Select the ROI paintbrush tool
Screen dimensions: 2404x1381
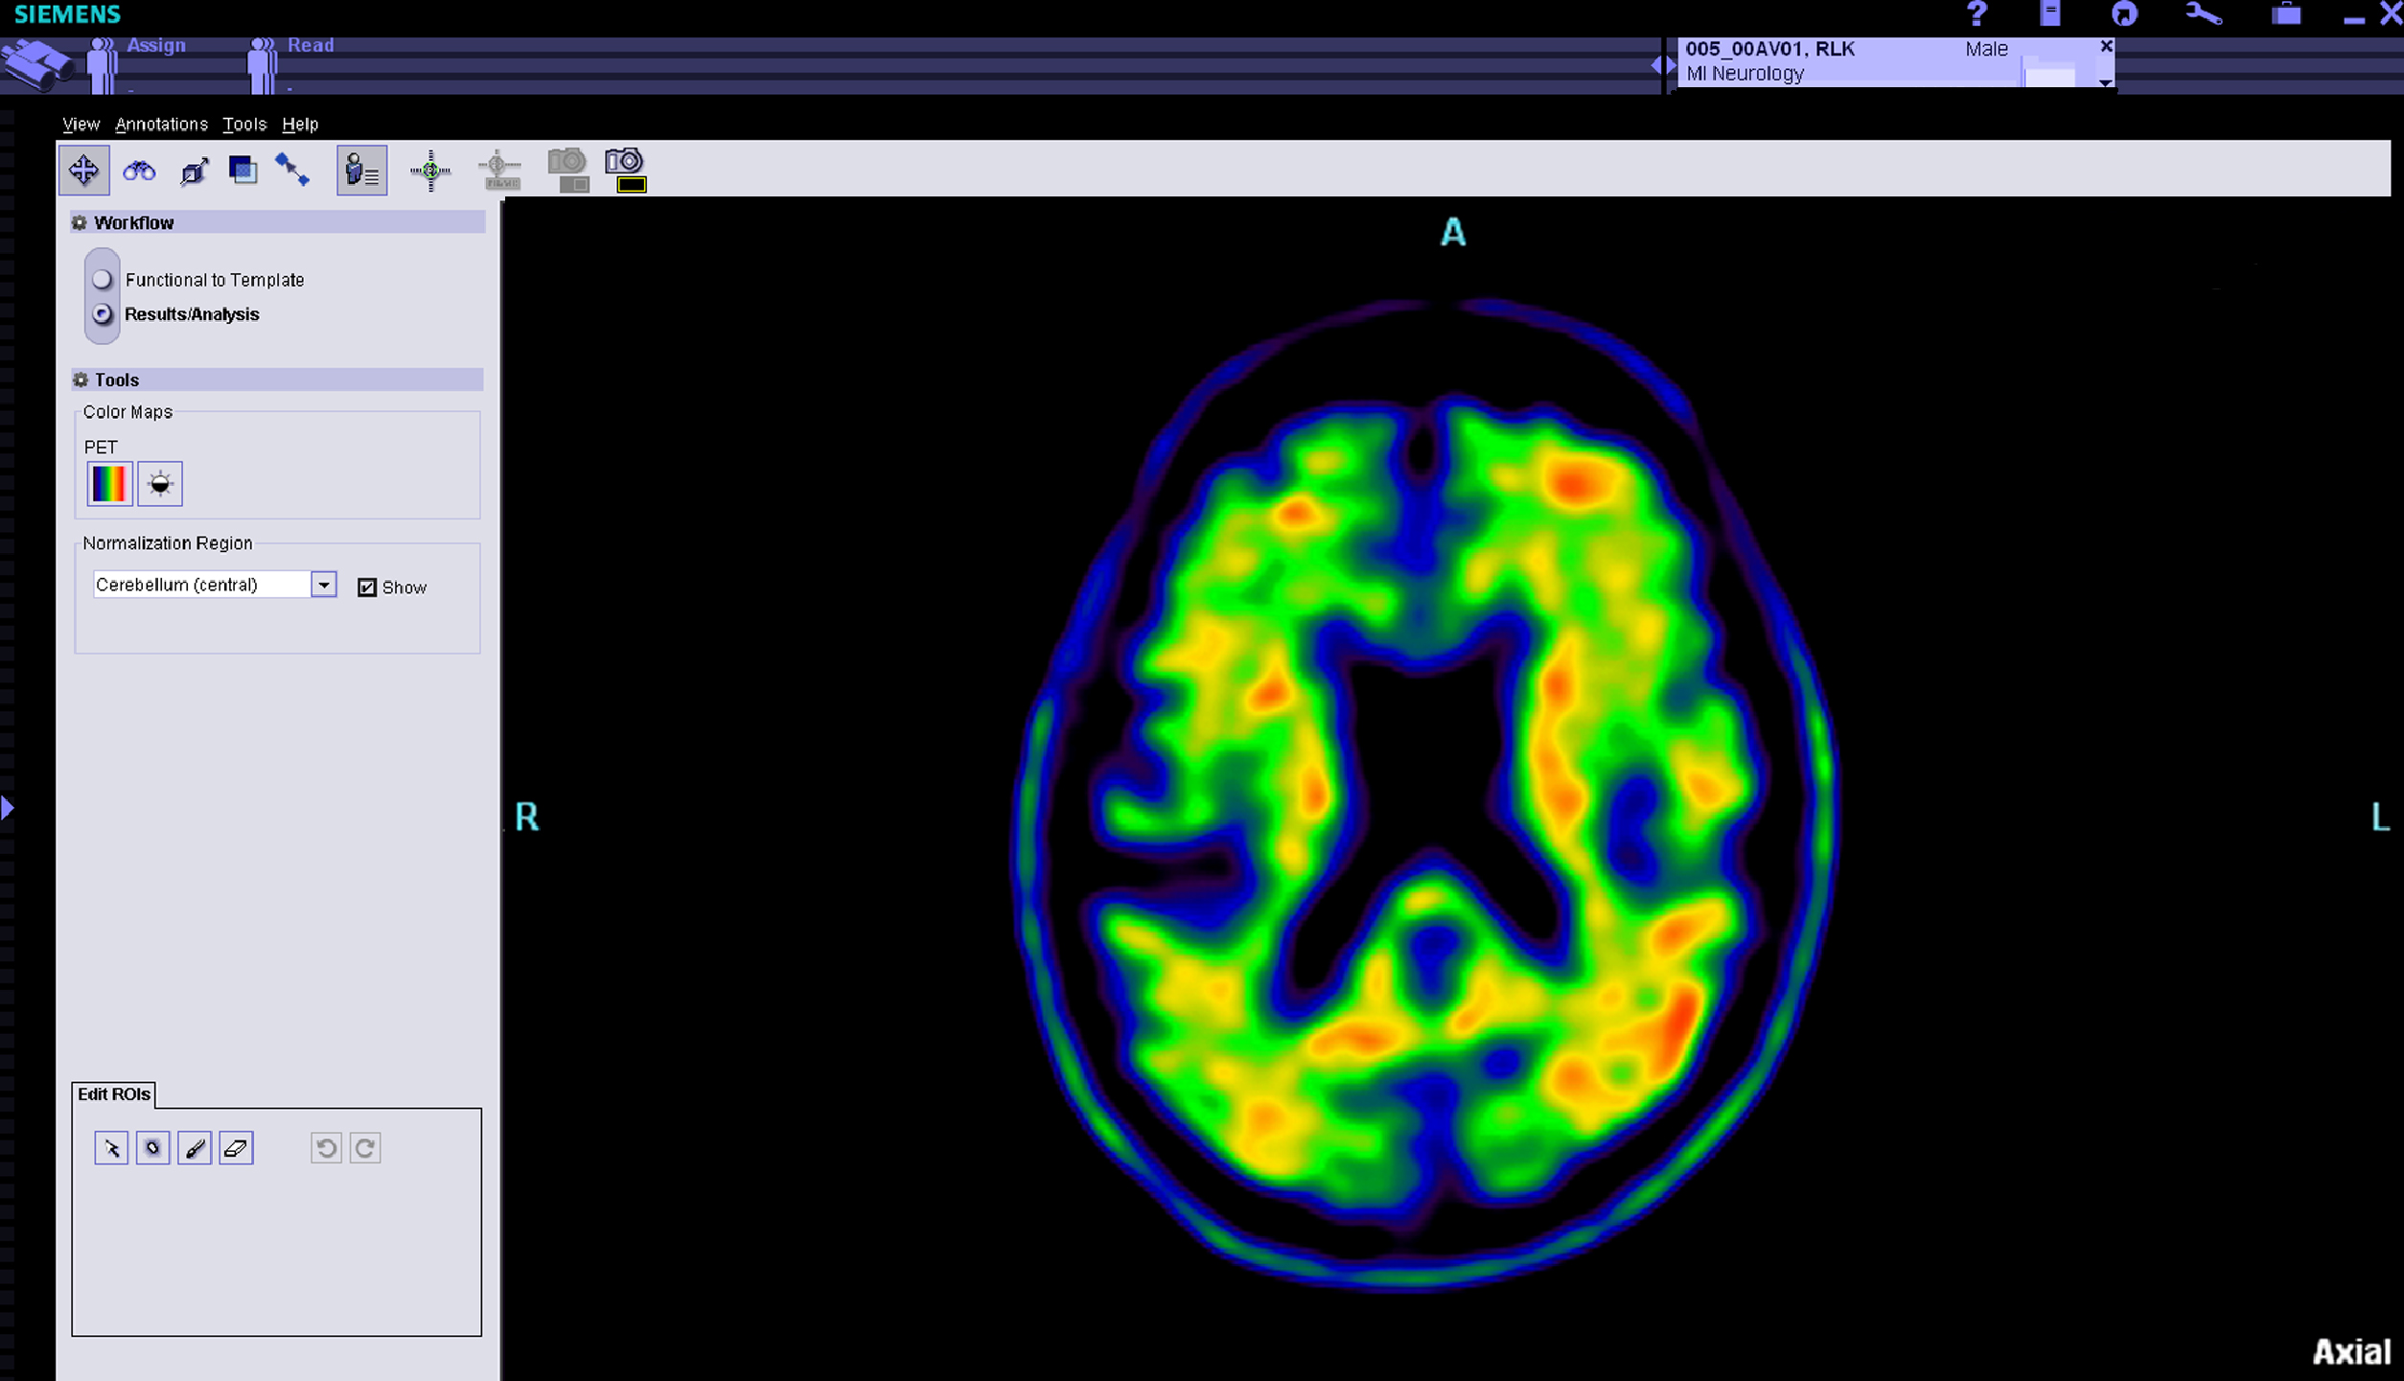click(x=195, y=1148)
